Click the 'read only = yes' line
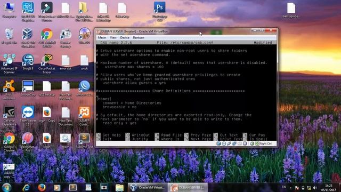This screenshot has height=192, width=341. coord(119,123)
